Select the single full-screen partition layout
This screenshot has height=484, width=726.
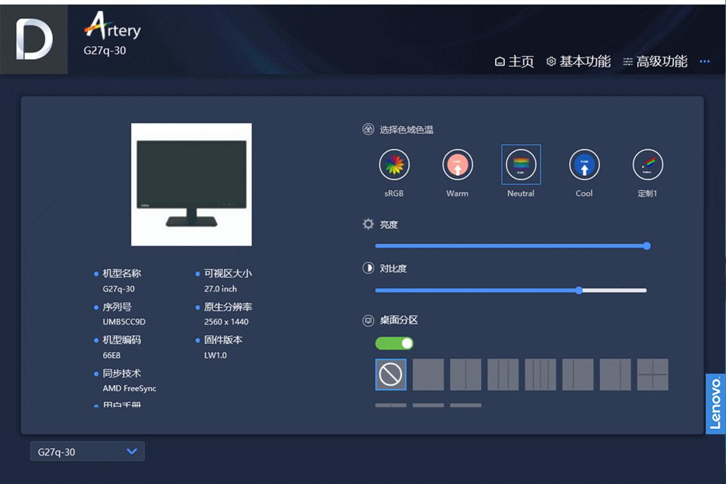click(x=429, y=374)
